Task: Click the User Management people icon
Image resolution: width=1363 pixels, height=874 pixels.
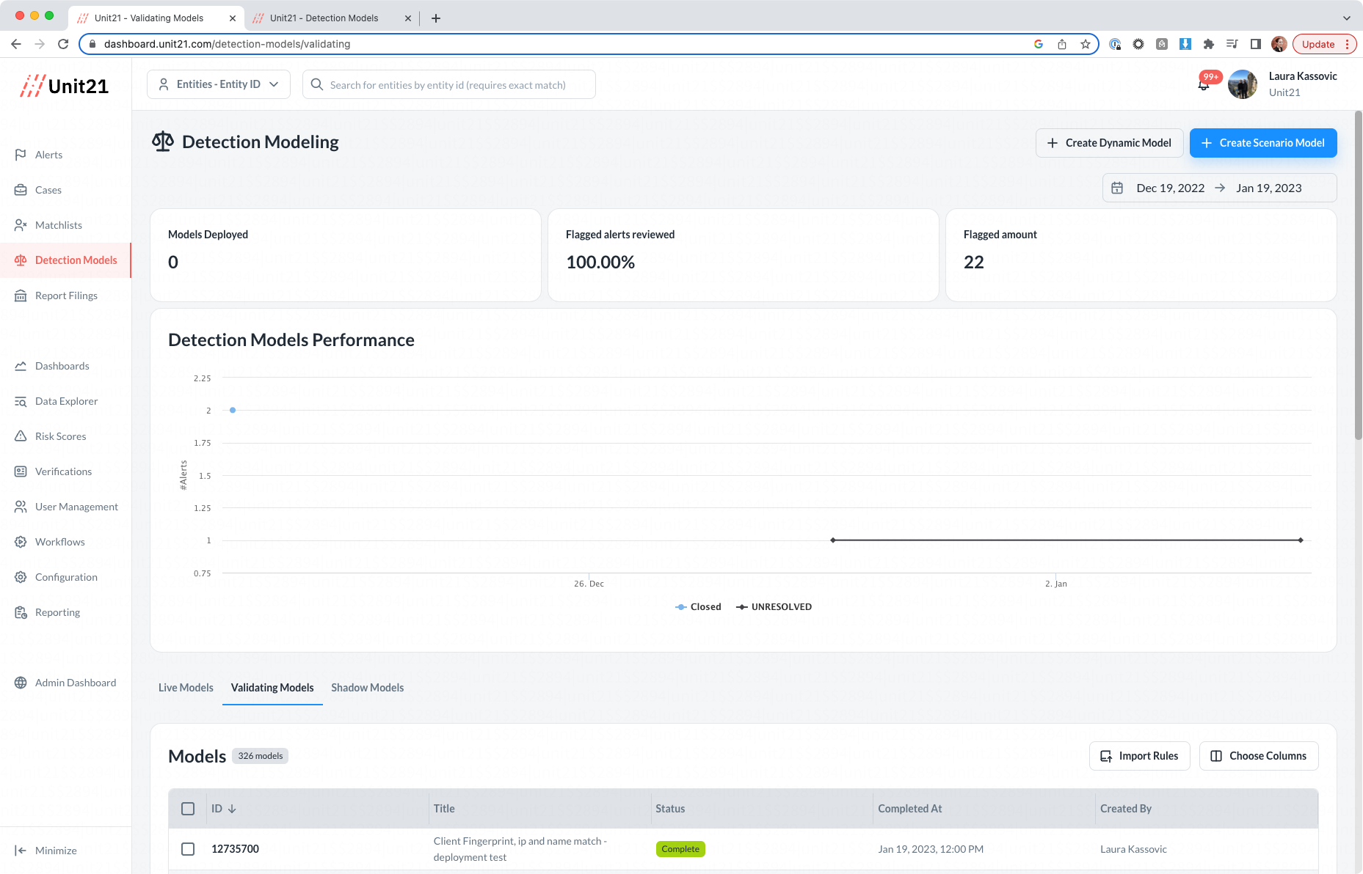Action: (x=21, y=507)
